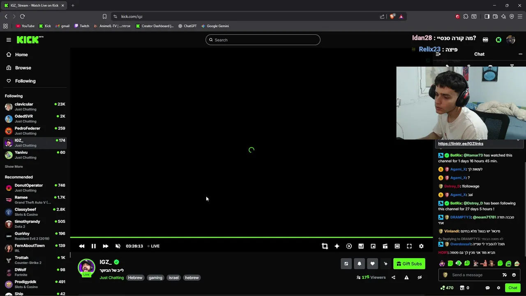Viewport: 526px width, 296px height.
Task: Open ChatGPT bookmark
Action: (187, 26)
